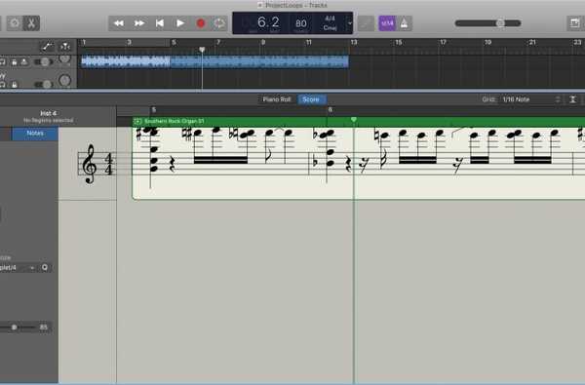Click the 4/4 time signature on the staff

click(x=108, y=164)
